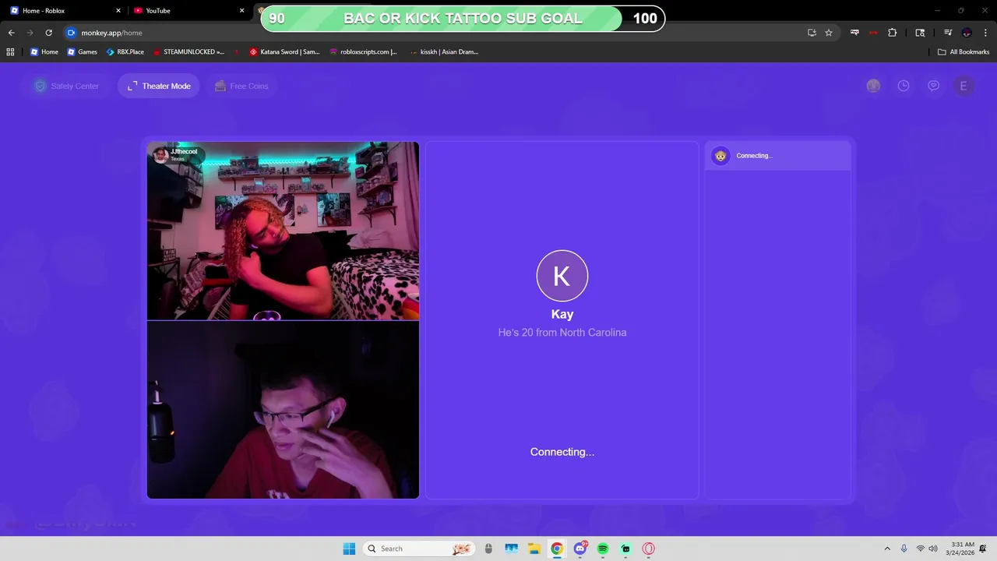
Task: Open RBX.Place bookmark
Action: [x=125, y=51]
